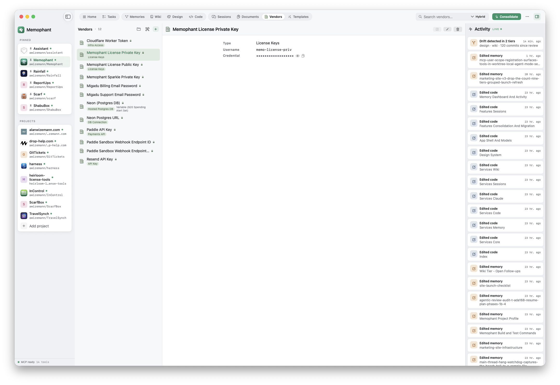Open Edited code Services Wiki activity
This screenshot has height=385, width=560.
(x=505, y=167)
